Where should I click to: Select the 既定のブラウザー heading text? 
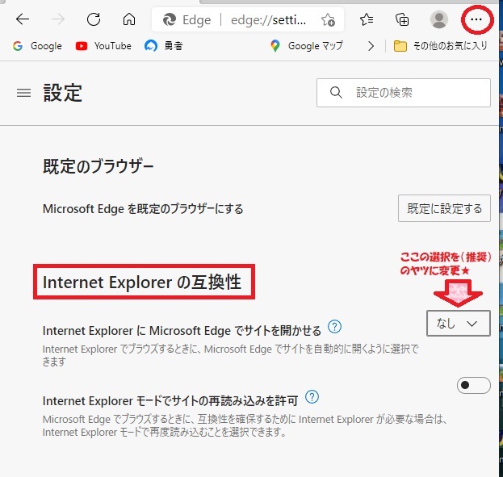(x=99, y=166)
